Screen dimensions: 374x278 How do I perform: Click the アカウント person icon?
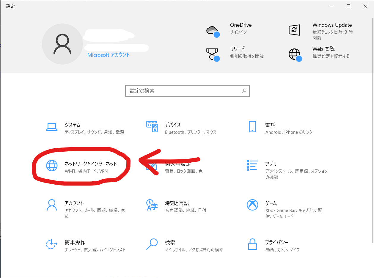tap(52, 205)
